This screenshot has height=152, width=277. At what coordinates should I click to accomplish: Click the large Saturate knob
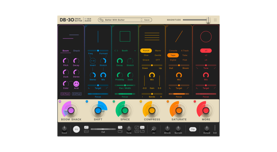click(x=179, y=111)
